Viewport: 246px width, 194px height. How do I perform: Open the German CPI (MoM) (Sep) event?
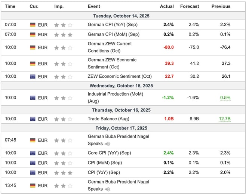coord(113,34)
